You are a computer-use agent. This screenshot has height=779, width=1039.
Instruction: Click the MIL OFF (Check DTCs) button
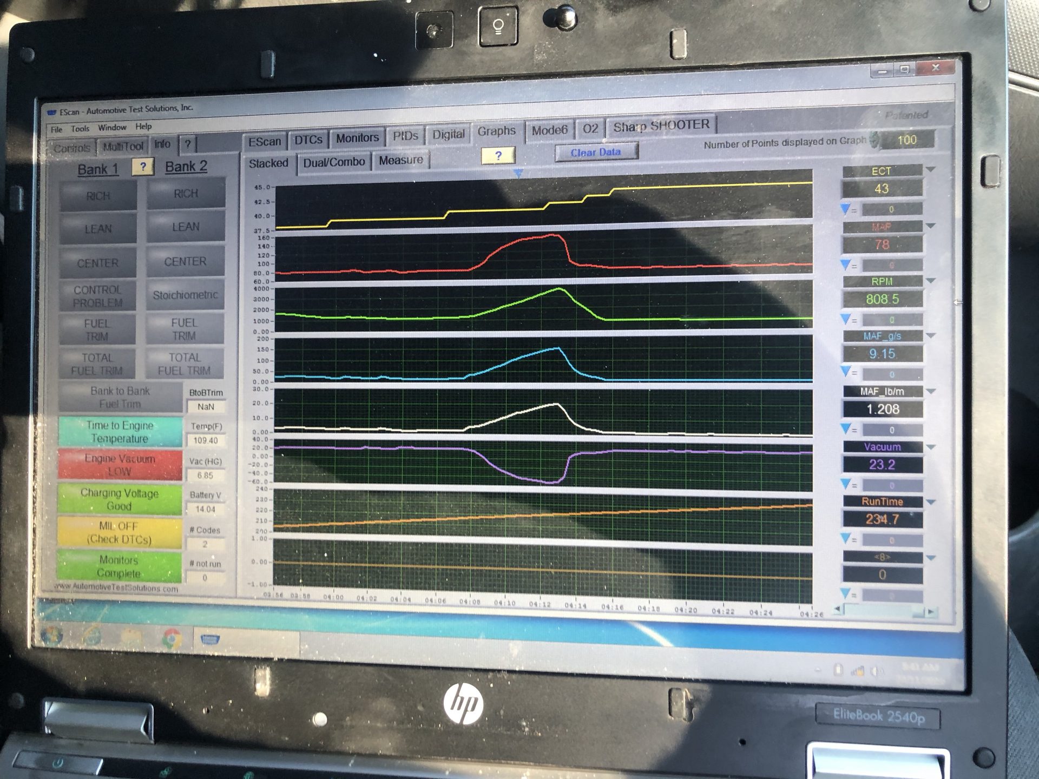click(119, 533)
